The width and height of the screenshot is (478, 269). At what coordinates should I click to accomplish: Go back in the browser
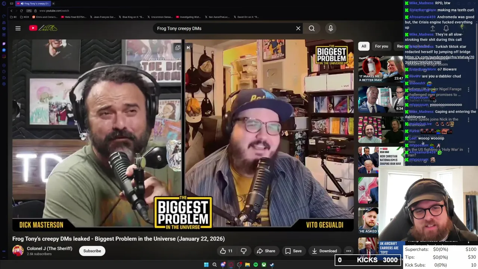11,11
